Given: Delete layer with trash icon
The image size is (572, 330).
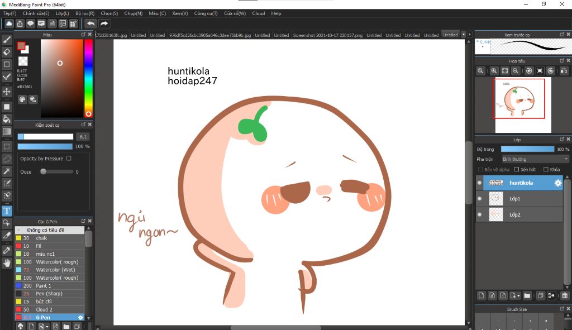Looking at the screenshot, I should (565, 295).
